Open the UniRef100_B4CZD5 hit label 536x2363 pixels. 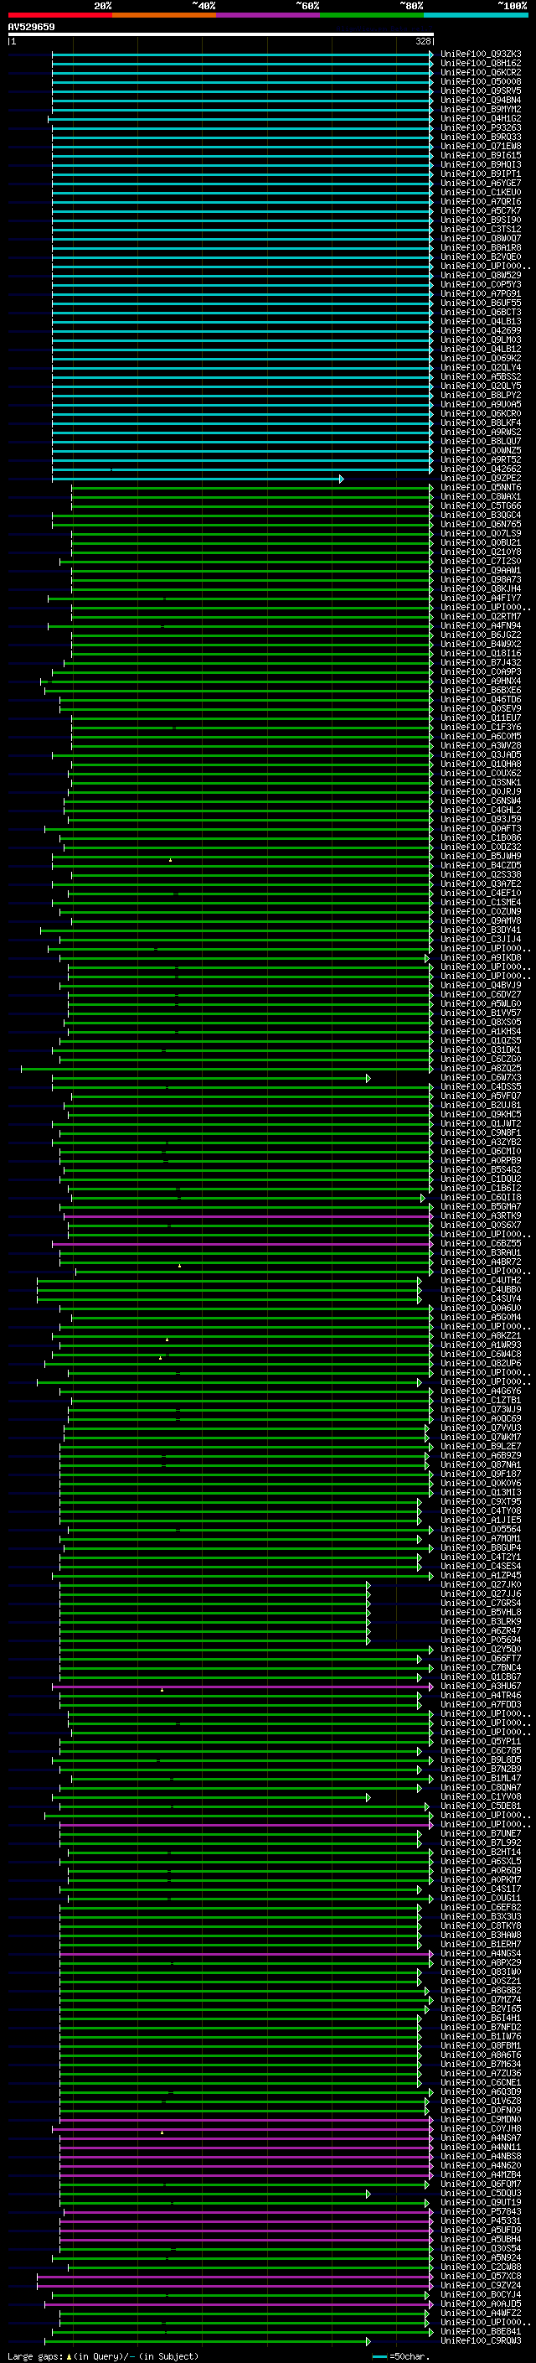[x=481, y=866]
